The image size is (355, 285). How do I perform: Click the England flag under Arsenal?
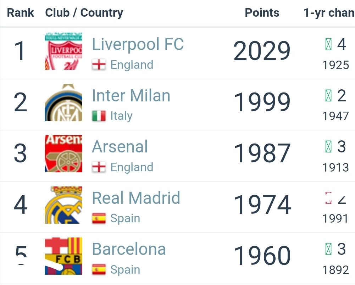[x=99, y=167]
